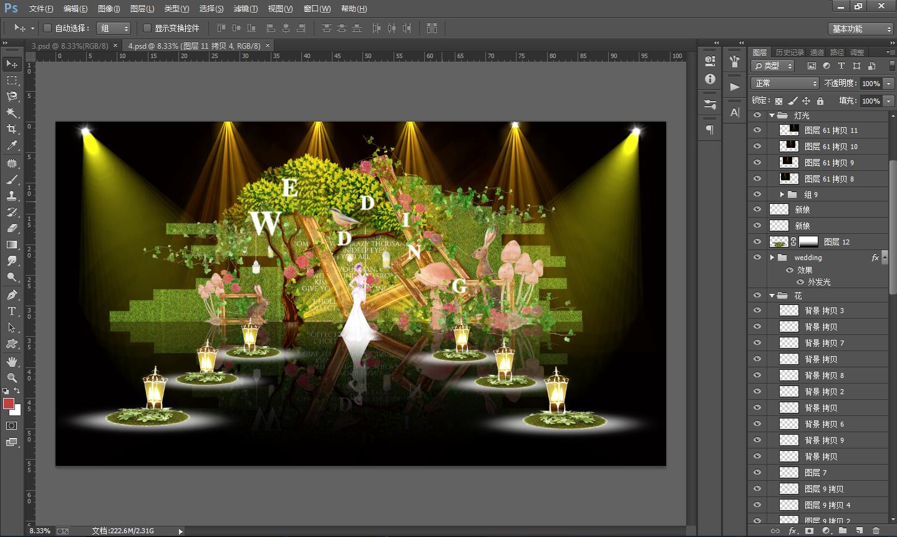This screenshot has width=897, height=537.
Task: Open the opacity slider dropdown arrow
Action: coord(889,83)
